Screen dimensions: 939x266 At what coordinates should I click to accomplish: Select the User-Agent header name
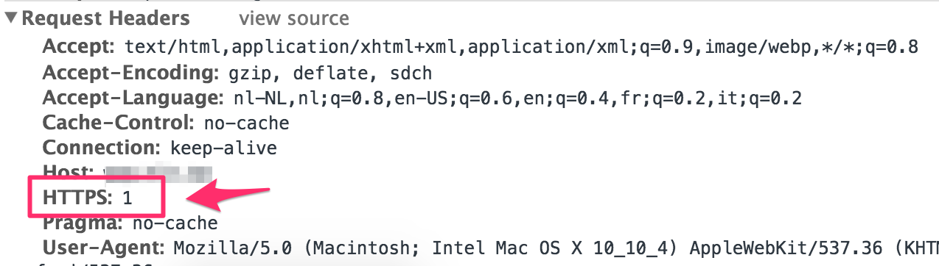pyautogui.click(x=104, y=246)
